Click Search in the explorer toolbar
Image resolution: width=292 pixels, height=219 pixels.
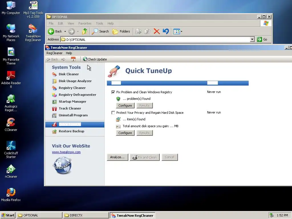click(100, 31)
